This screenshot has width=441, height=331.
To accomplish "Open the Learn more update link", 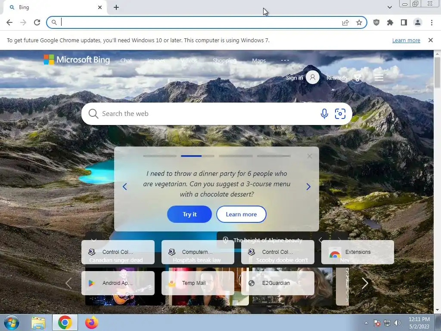I will [x=406, y=40].
